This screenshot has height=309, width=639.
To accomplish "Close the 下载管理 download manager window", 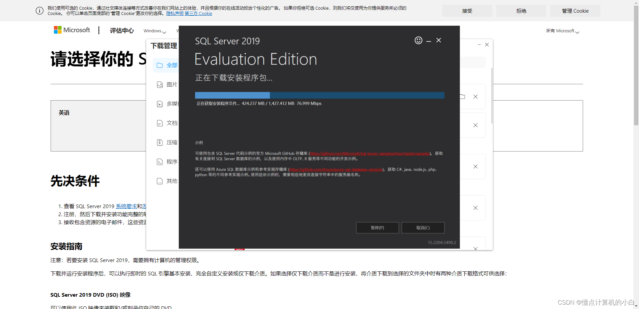I will tap(487, 45).
